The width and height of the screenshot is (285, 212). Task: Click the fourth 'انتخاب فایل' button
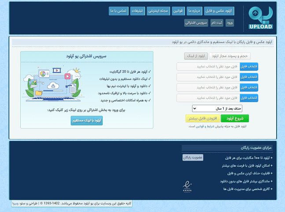click(x=249, y=98)
